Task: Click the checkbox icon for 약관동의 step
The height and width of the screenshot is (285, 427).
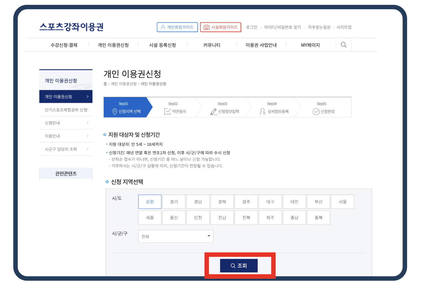Action: pos(168,111)
